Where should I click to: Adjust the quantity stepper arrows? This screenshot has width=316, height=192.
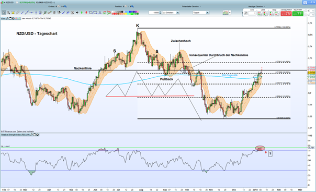pyautogui.click(x=160, y=13)
